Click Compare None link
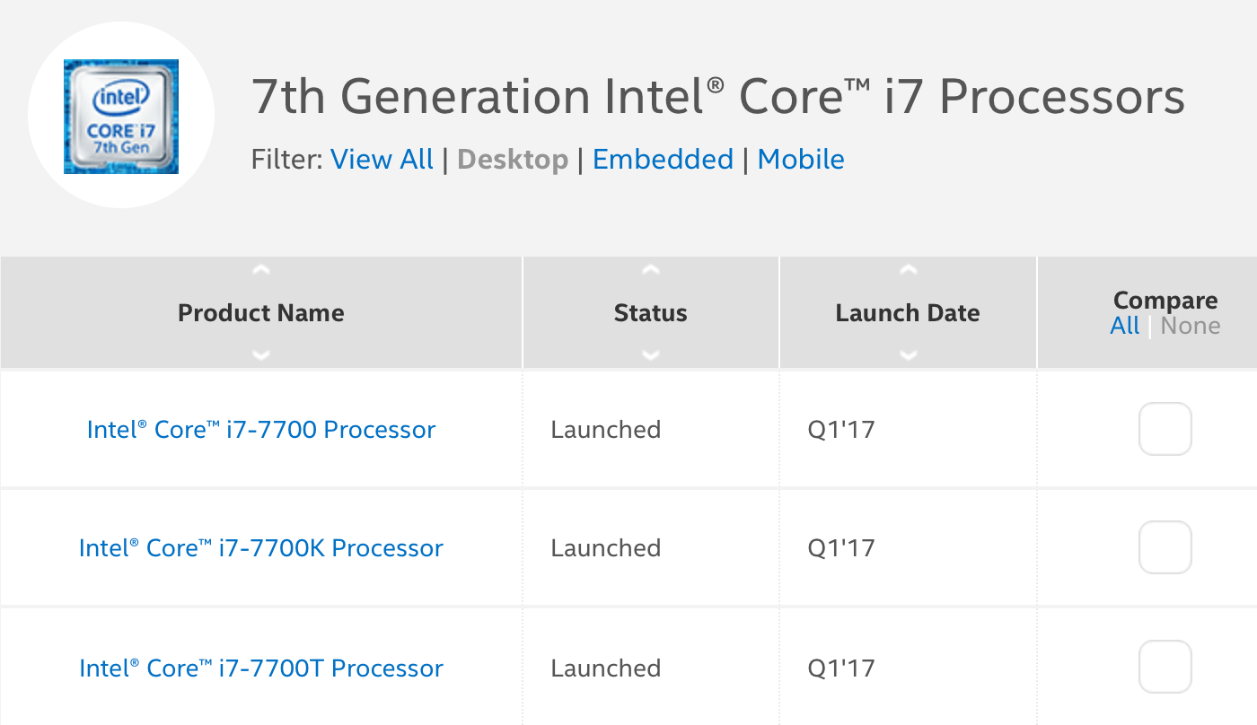 click(x=1190, y=326)
